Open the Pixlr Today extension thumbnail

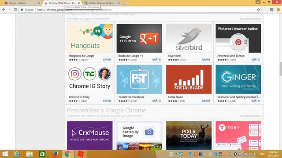pyautogui.click(x=189, y=136)
